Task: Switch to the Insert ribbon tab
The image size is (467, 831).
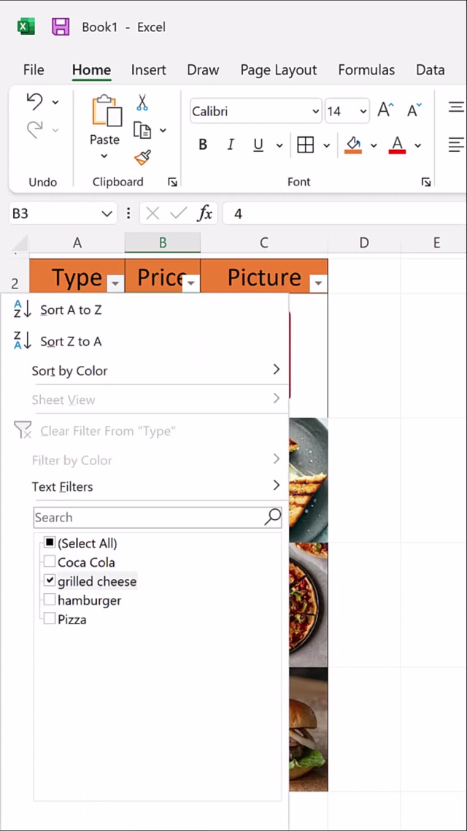Action: click(x=148, y=70)
